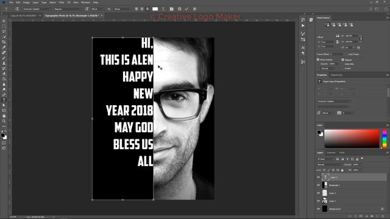The width and height of the screenshot is (390, 219).
Task: Click text color swatch in options bar
Action: coord(155,9)
